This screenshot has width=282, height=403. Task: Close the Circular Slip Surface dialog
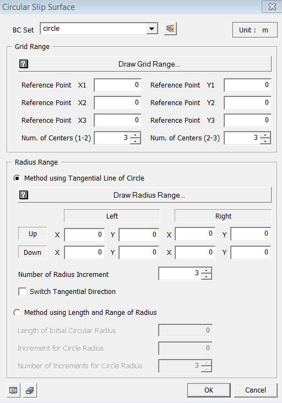click(272, 7)
